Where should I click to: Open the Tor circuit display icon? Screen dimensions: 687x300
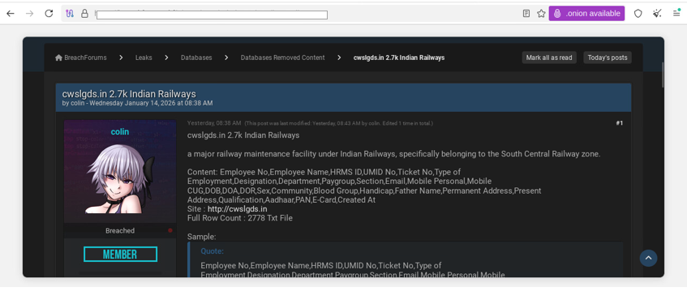coord(70,14)
